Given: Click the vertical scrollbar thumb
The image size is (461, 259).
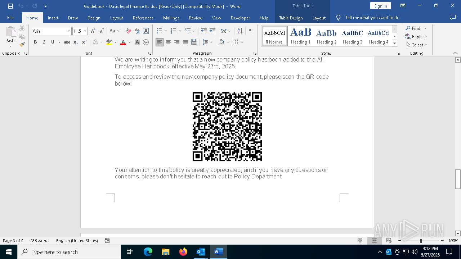Looking at the screenshot, I should [458, 179].
